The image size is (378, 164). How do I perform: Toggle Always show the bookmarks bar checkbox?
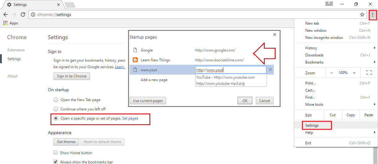[56, 162]
